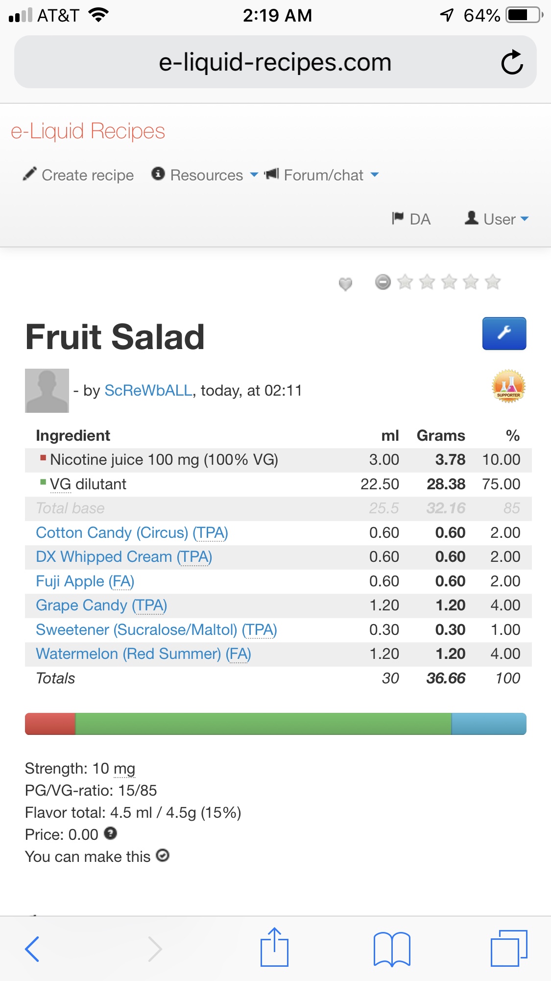551x981 pixels.
Task: Go back with Safari back arrow
Action: tap(32, 949)
